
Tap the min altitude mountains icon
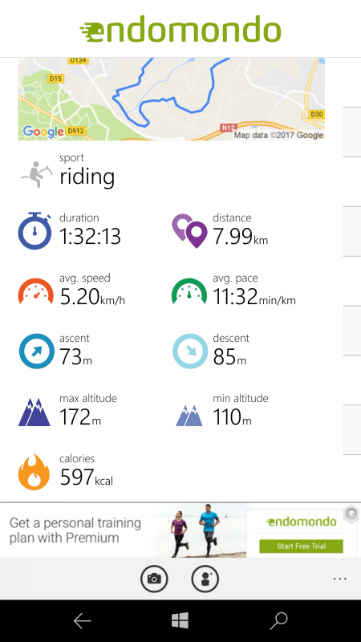tap(189, 415)
